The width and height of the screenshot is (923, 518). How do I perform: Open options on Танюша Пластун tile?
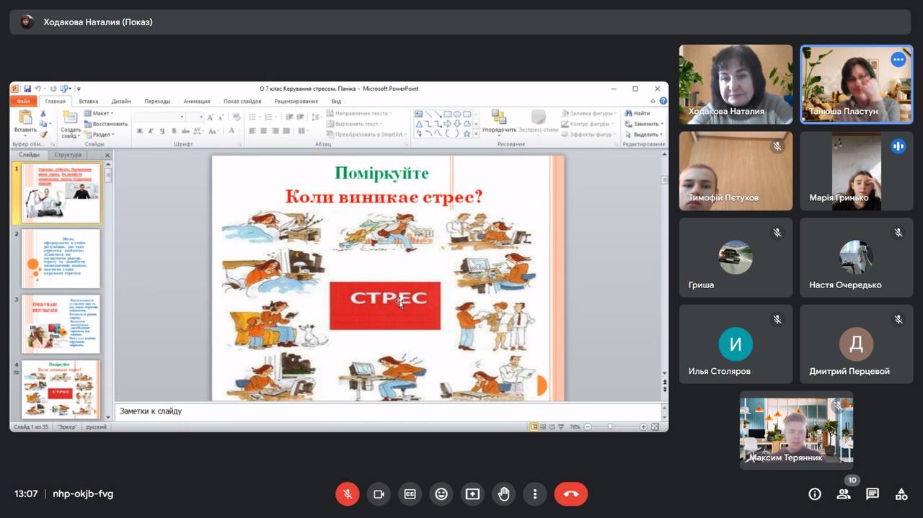tap(898, 60)
